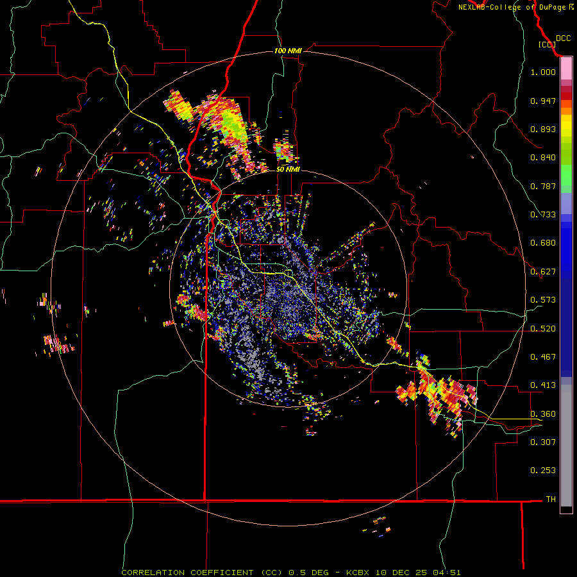577x577 pixels.
Task: Click the DCC legend title
Action: pyautogui.click(x=563, y=38)
